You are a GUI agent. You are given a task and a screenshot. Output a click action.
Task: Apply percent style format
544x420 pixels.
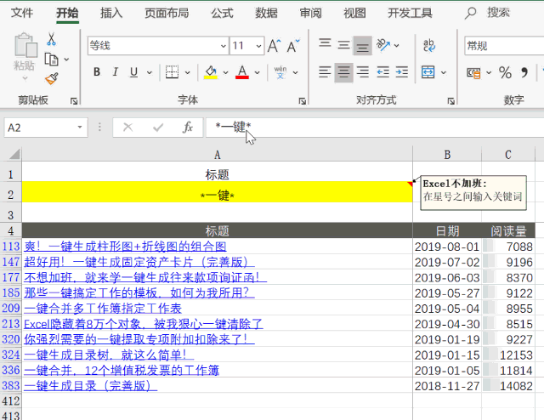click(x=505, y=72)
